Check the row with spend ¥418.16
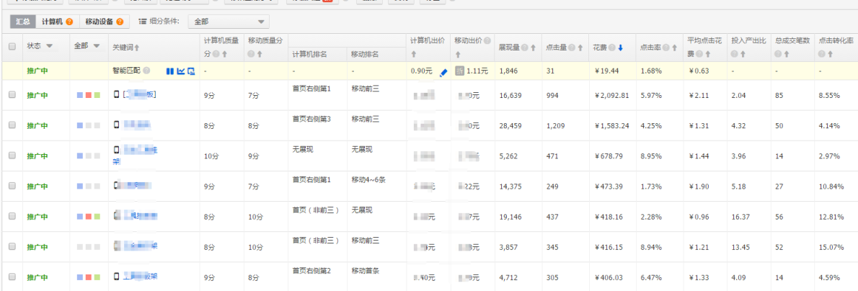858x291 pixels. coord(12,216)
